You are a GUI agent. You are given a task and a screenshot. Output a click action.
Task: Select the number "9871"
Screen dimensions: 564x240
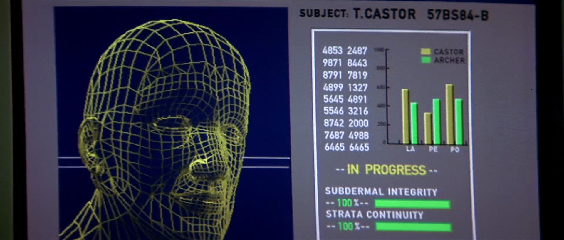pyautogui.click(x=332, y=63)
